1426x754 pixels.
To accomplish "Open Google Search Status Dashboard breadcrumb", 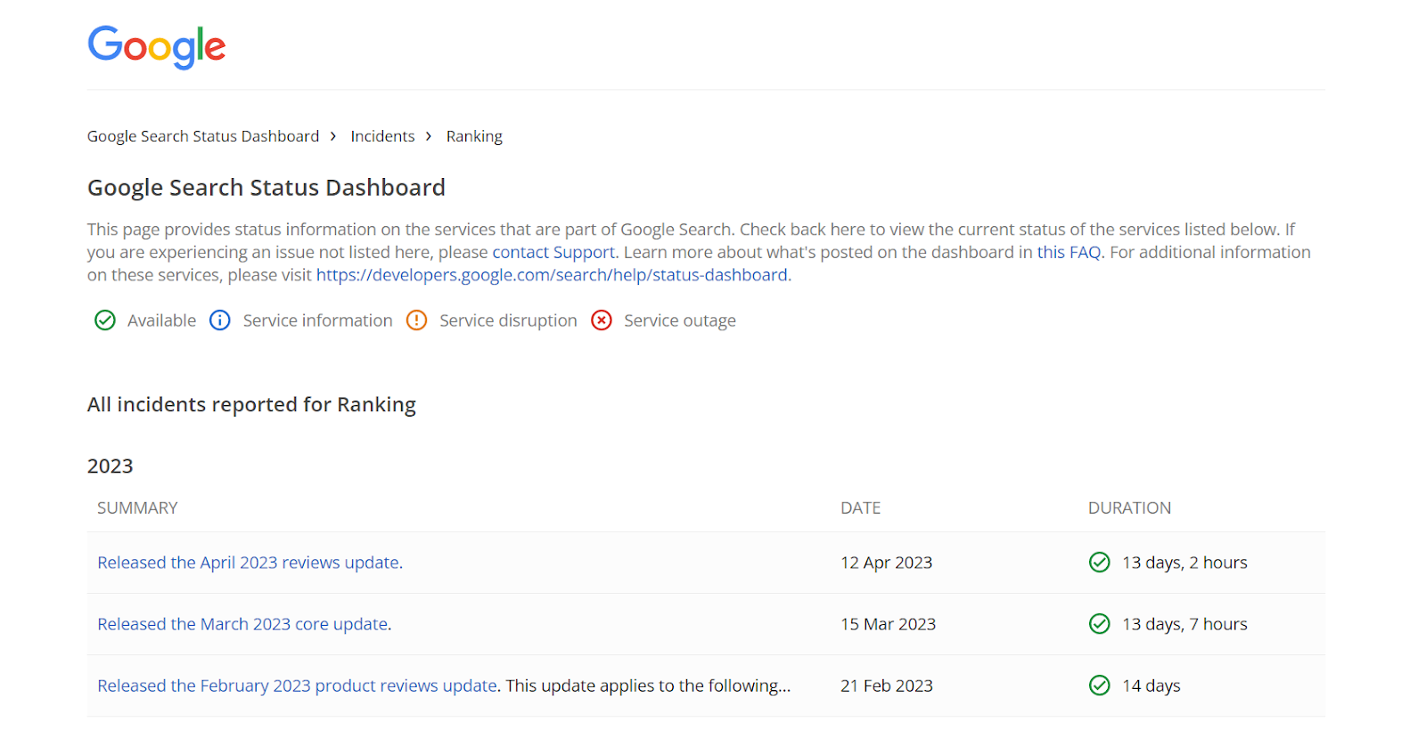I will pyautogui.click(x=202, y=136).
